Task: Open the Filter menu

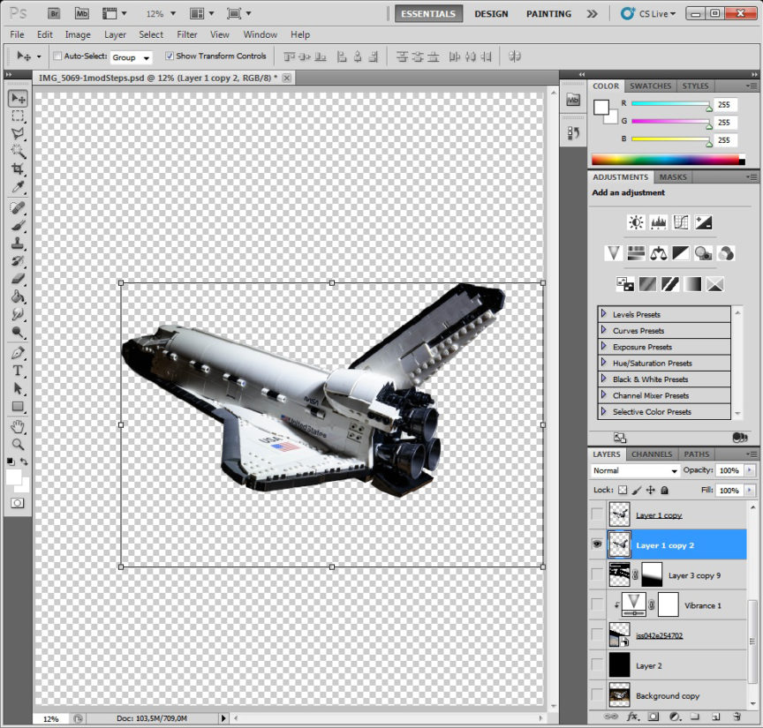Action: click(x=186, y=34)
